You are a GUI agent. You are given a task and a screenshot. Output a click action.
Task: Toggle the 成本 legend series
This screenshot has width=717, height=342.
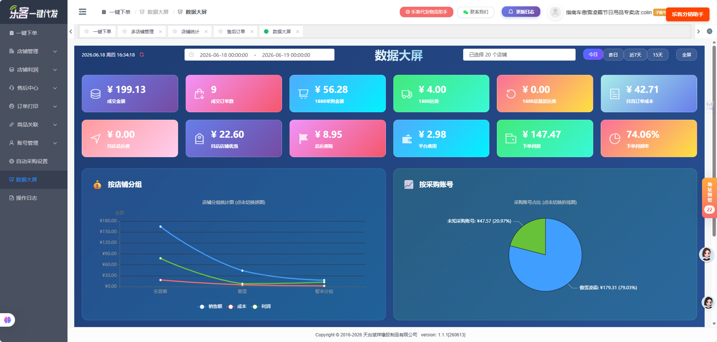tap(237, 306)
